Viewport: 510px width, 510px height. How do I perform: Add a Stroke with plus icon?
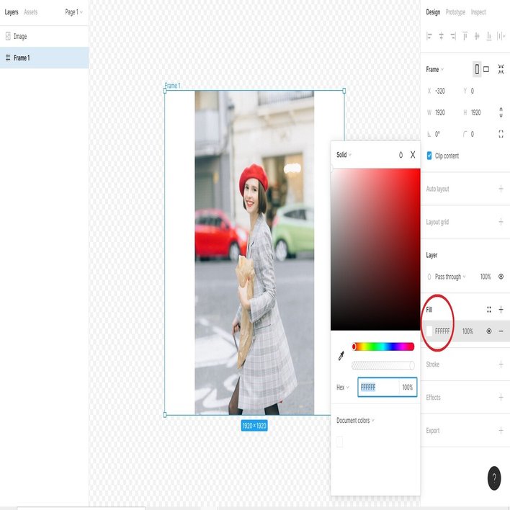click(x=501, y=364)
